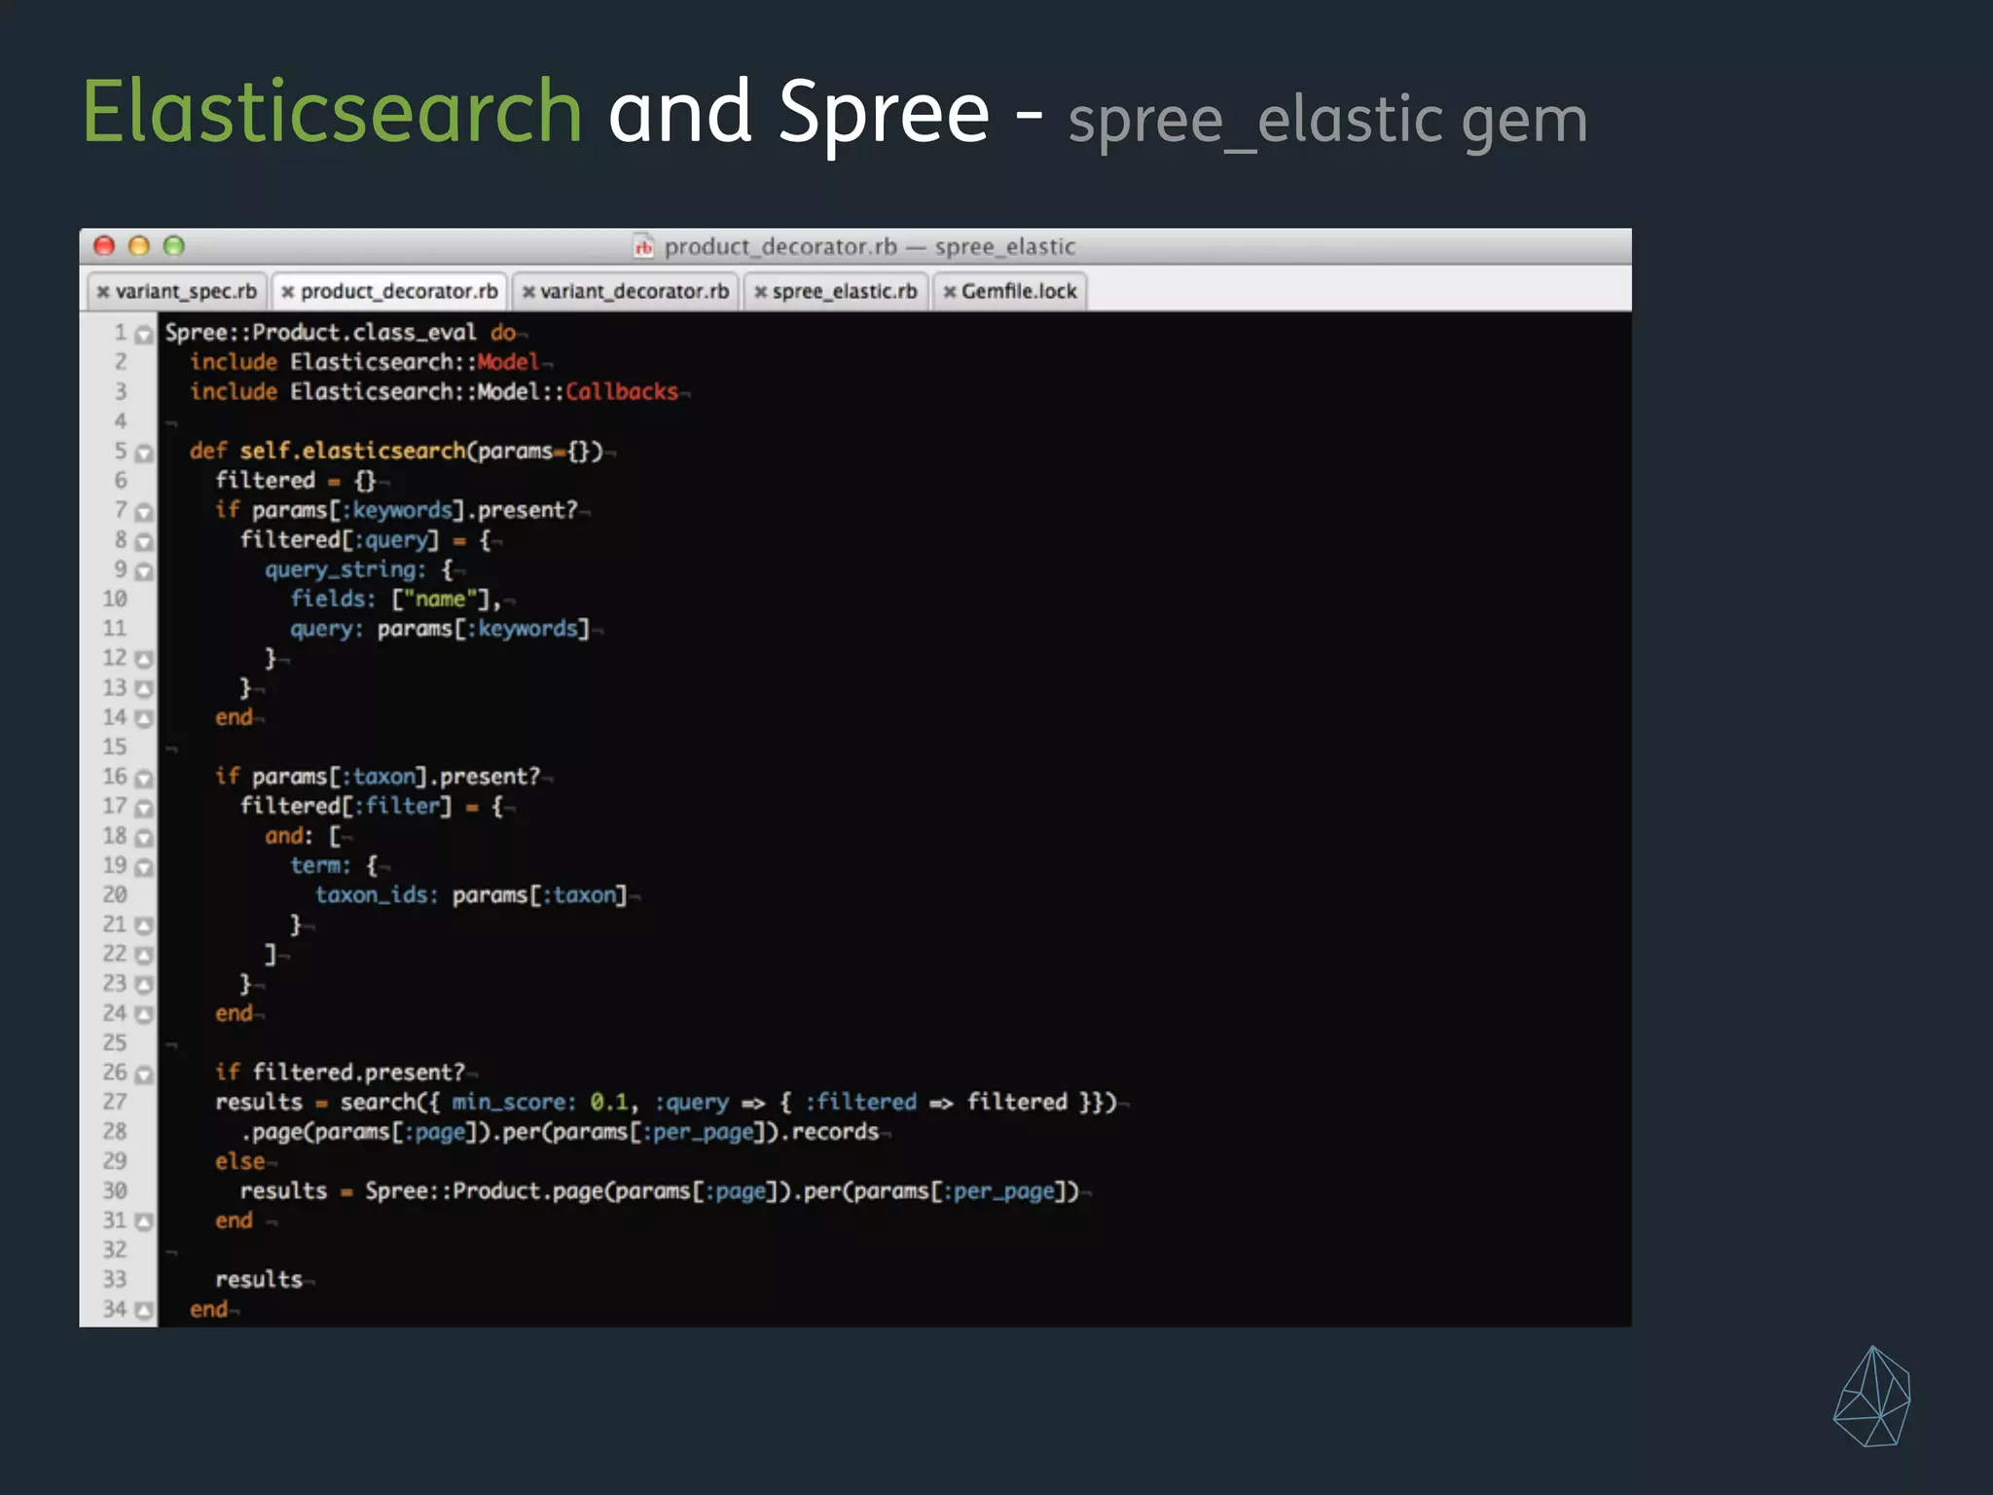Close the spree_elastic.rb tab
Viewport: 1993px width, 1495px height.
pyautogui.click(x=761, y=292)
